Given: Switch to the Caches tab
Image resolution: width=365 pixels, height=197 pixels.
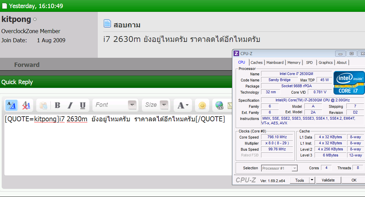Looking at the screenshot, I should (x=257, y=63).
